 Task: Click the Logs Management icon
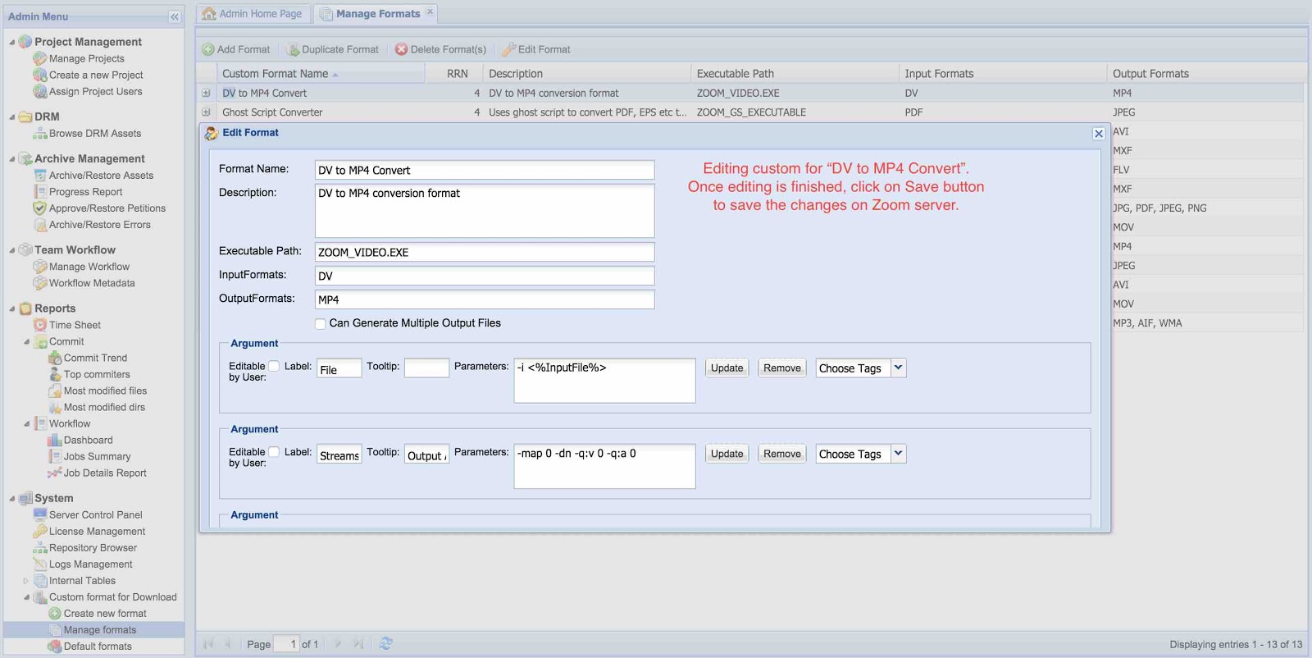39,564
